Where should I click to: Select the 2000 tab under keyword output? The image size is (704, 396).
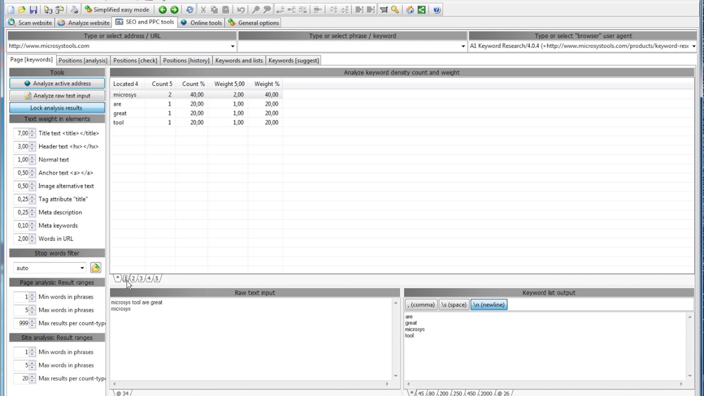pyautogui.click(x=486, y=393)
